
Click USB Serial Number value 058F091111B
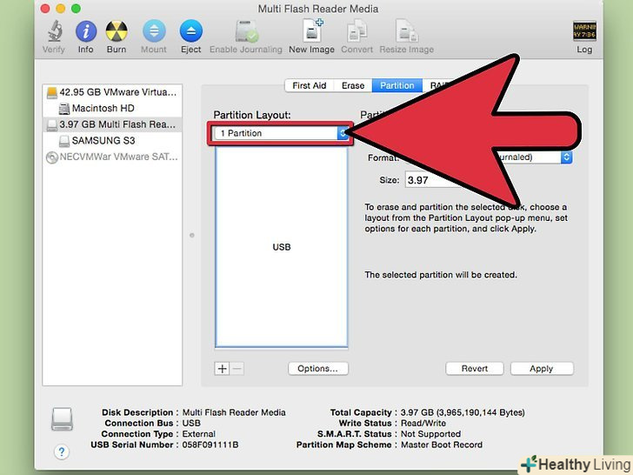(x=210, y=445)
